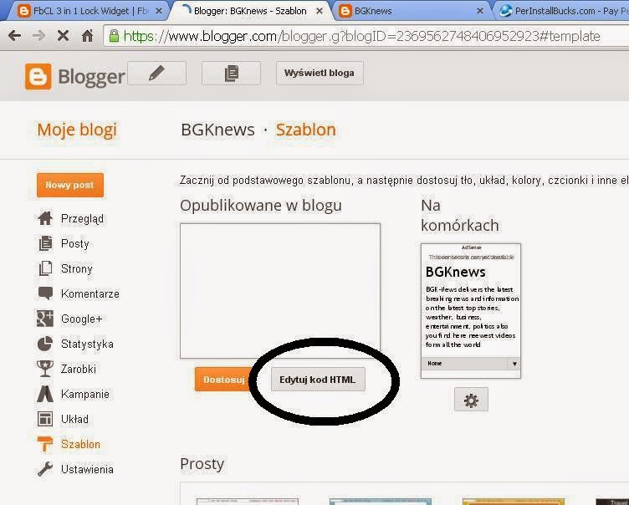Viewport: 629px width, 505px height.
Task: Select Szablon in the sidebar
Action: point(80,445)
